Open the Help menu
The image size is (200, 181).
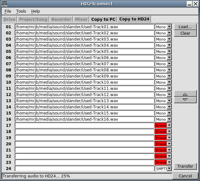[x=35, y=11]
